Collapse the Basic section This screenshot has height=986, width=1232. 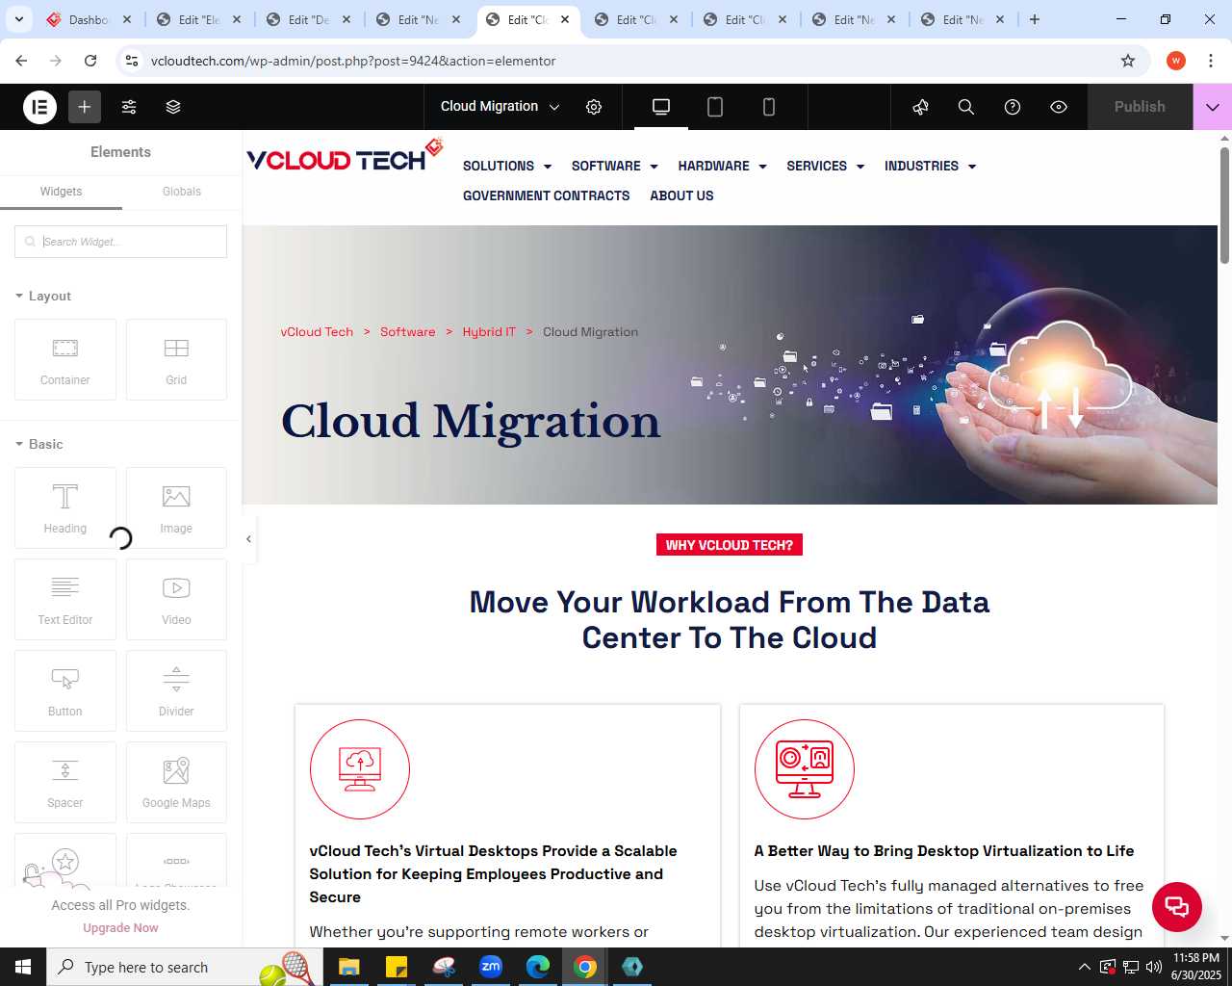click(x=39, y=444)
